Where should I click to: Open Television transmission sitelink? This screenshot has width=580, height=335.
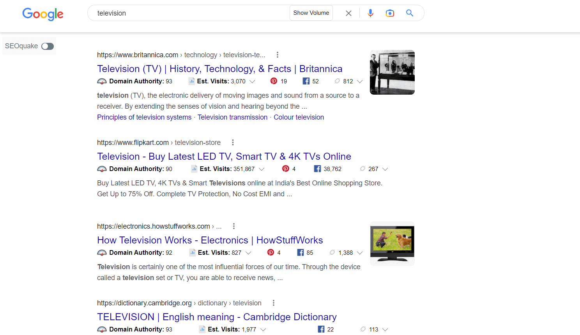[x=232, y=117]
